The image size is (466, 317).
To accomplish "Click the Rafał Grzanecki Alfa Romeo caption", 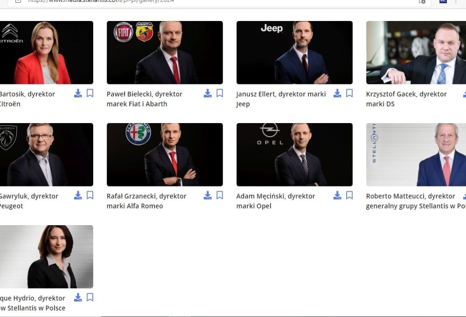I will pos(146,201).
